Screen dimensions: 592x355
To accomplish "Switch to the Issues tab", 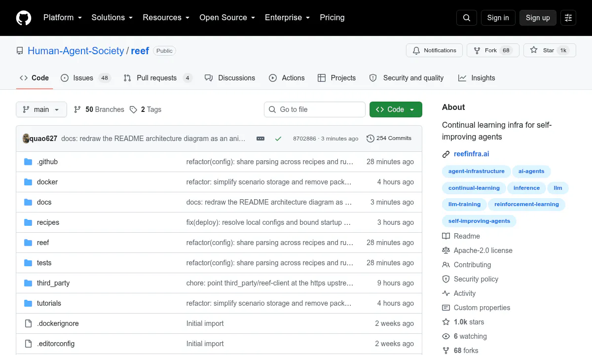I will [x=85, y=78].
